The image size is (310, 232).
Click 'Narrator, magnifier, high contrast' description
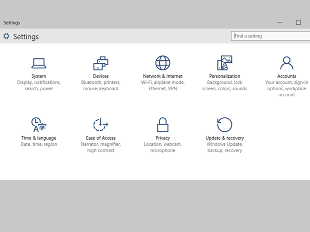point(101,147)
